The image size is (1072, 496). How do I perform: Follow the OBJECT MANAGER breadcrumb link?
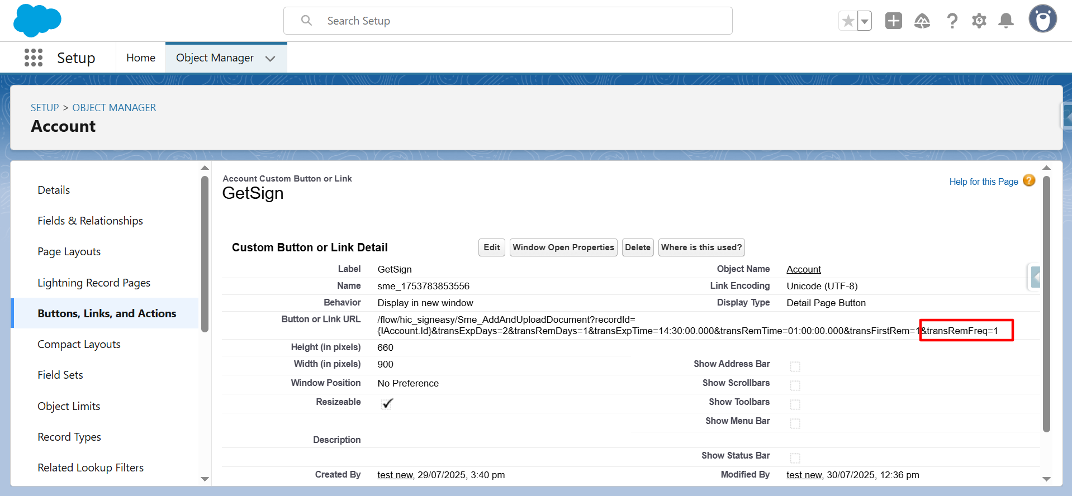[x=114, y=108]
